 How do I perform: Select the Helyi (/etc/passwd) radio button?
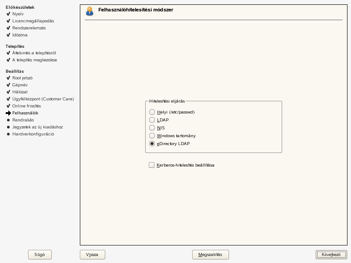coord(152,112)
